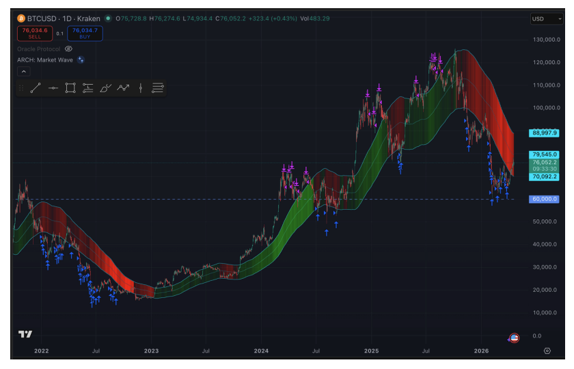
Task: Click the BUY 76,034.7 button
Action: pyautogui.click(x=85, y=33)
